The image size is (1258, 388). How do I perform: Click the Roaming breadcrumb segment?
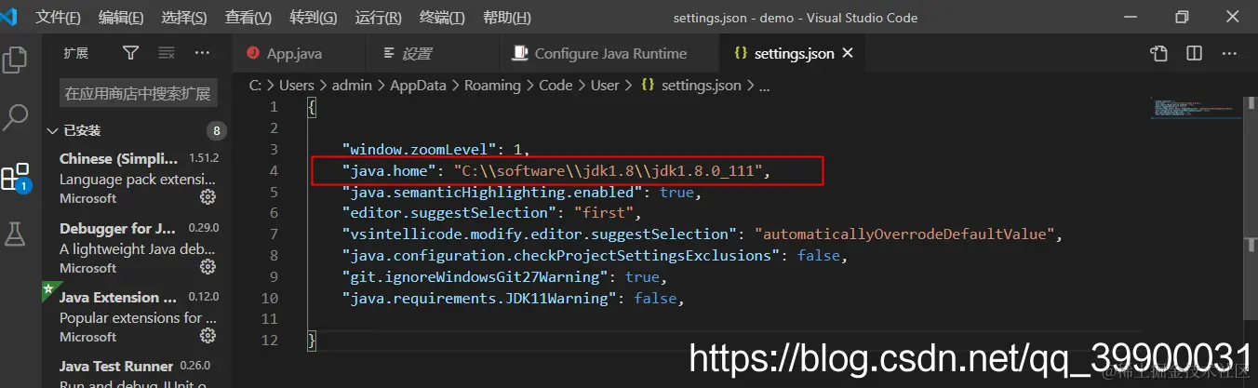tap(492, 85)
